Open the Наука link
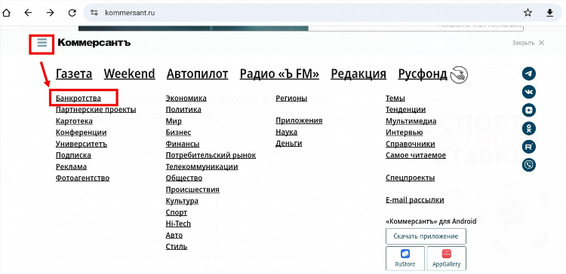The image size is (566, 274). (x=287, y=132)
